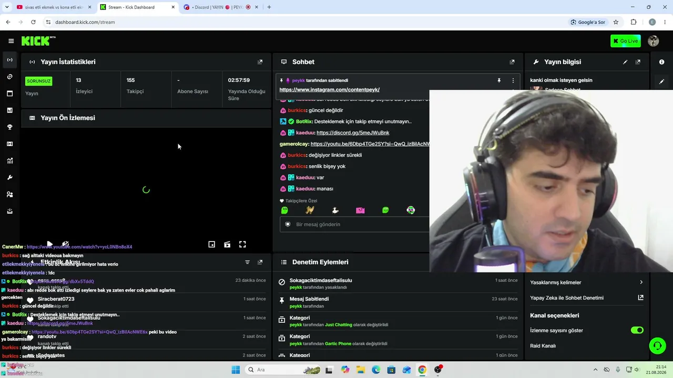
Task: Pop out the Sohbet chat panel
Action: pyautogui.click(x=512, y=62)
